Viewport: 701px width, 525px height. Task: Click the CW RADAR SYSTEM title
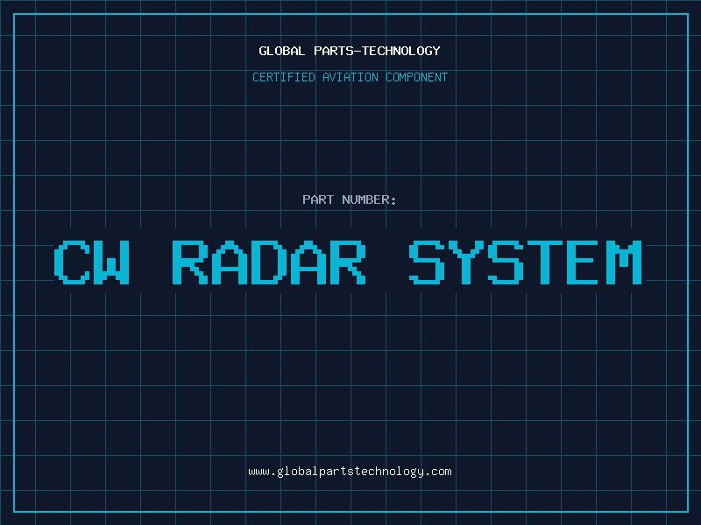pos(348,262)
